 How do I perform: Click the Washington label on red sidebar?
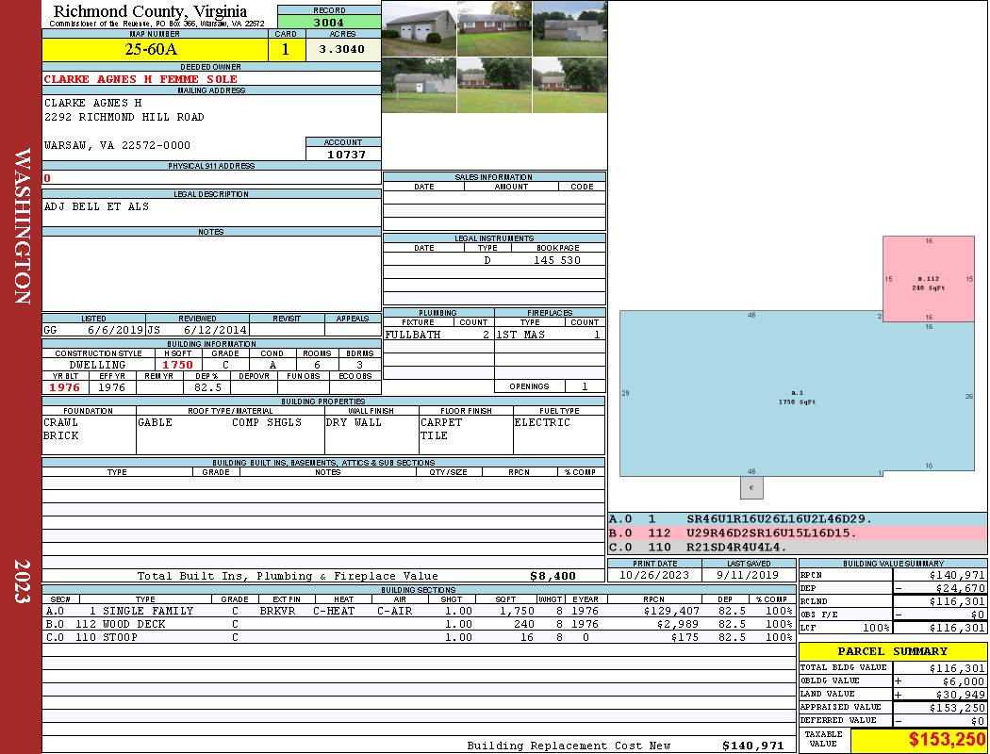click(x=21, y=226)
